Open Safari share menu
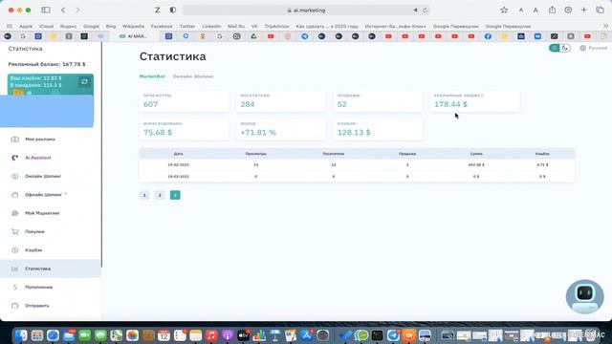Image resolution: width=612 pixels, height=344 pixels. (x=552, y=11)
